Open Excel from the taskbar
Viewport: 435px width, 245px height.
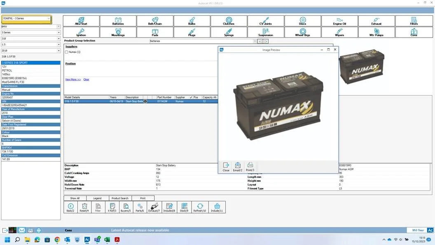[107, 240]
